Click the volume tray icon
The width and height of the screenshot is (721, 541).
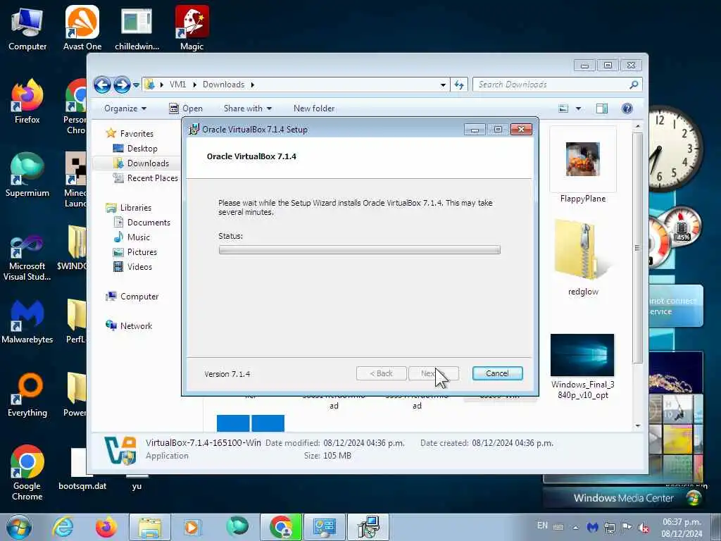[x=644, y=527]
